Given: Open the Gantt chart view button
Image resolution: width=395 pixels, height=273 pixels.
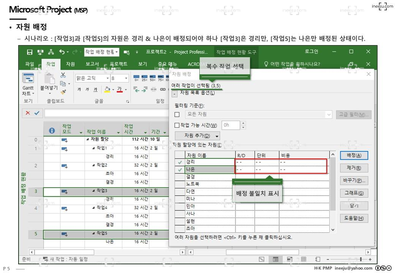Looking at the screenshot, I should pyautogui.click(x=28, y=84).
